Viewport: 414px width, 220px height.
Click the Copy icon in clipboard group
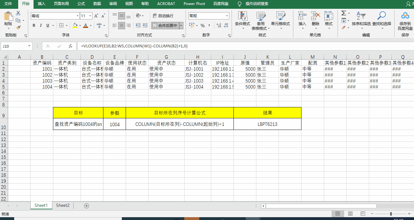18,20
